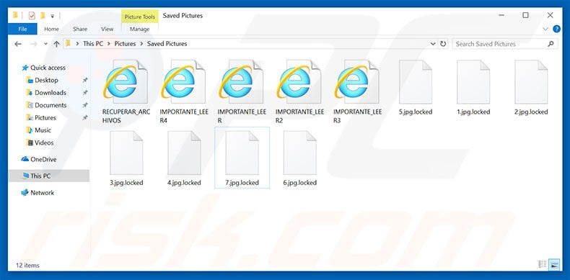Click the 12 items status text
Image resolution: width=570 pixels, height=280 pixels.
(27, 265)
